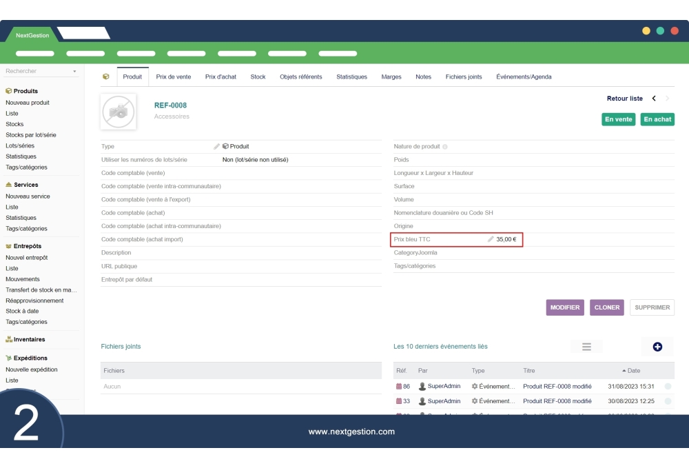Open the Rechercher search dropdown arrow

(x=75, y=71)
